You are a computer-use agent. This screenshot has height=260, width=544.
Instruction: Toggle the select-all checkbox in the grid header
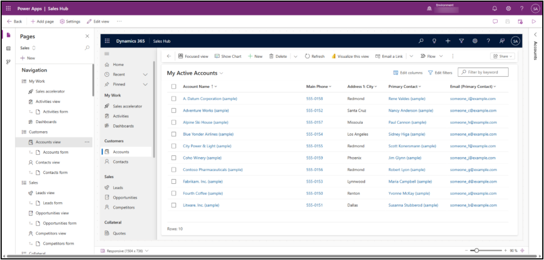[x=173, y=87]
